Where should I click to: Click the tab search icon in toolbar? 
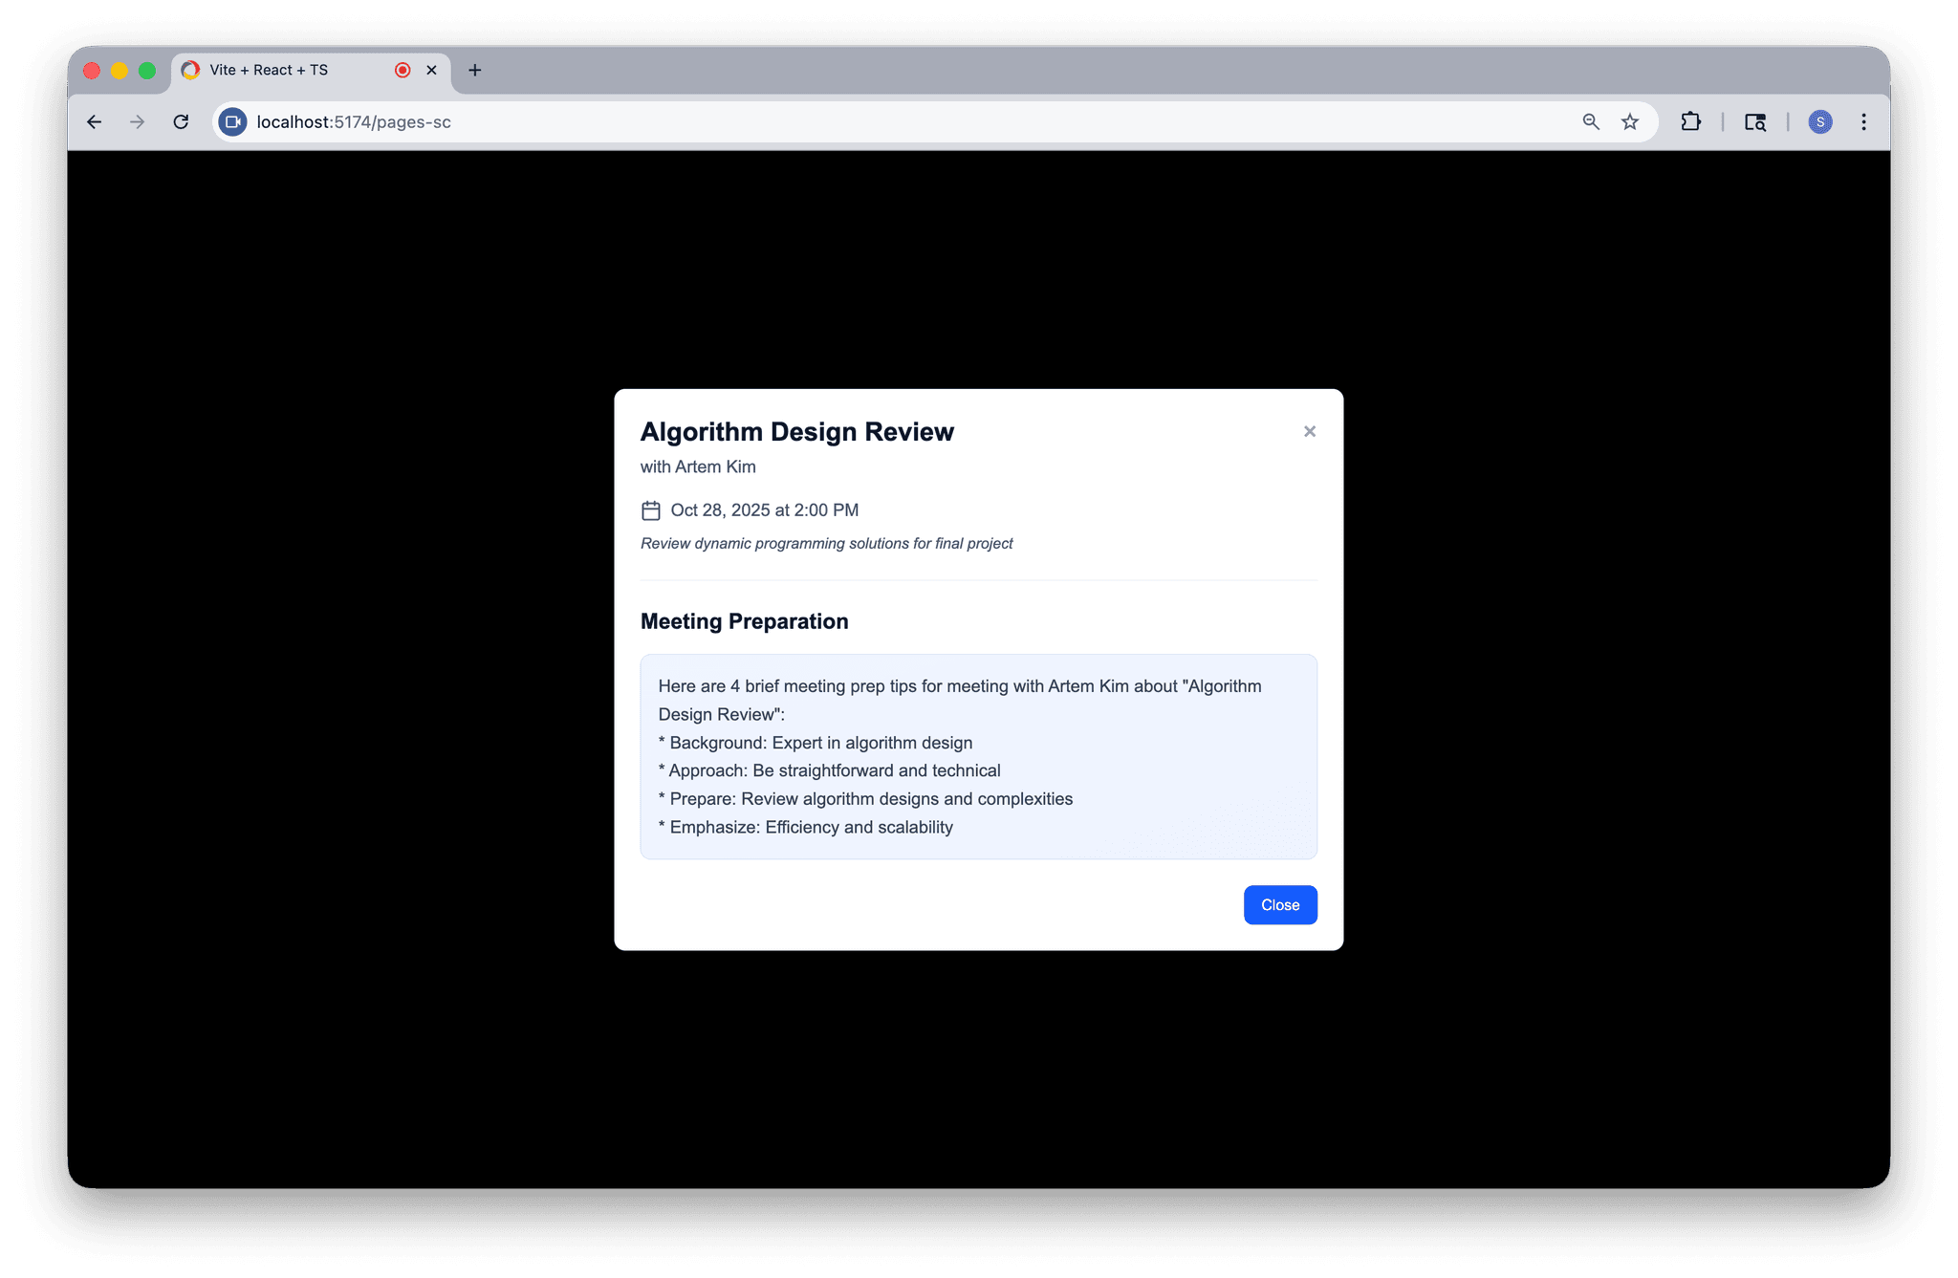pyautogui.click(x=1754, y=121)
